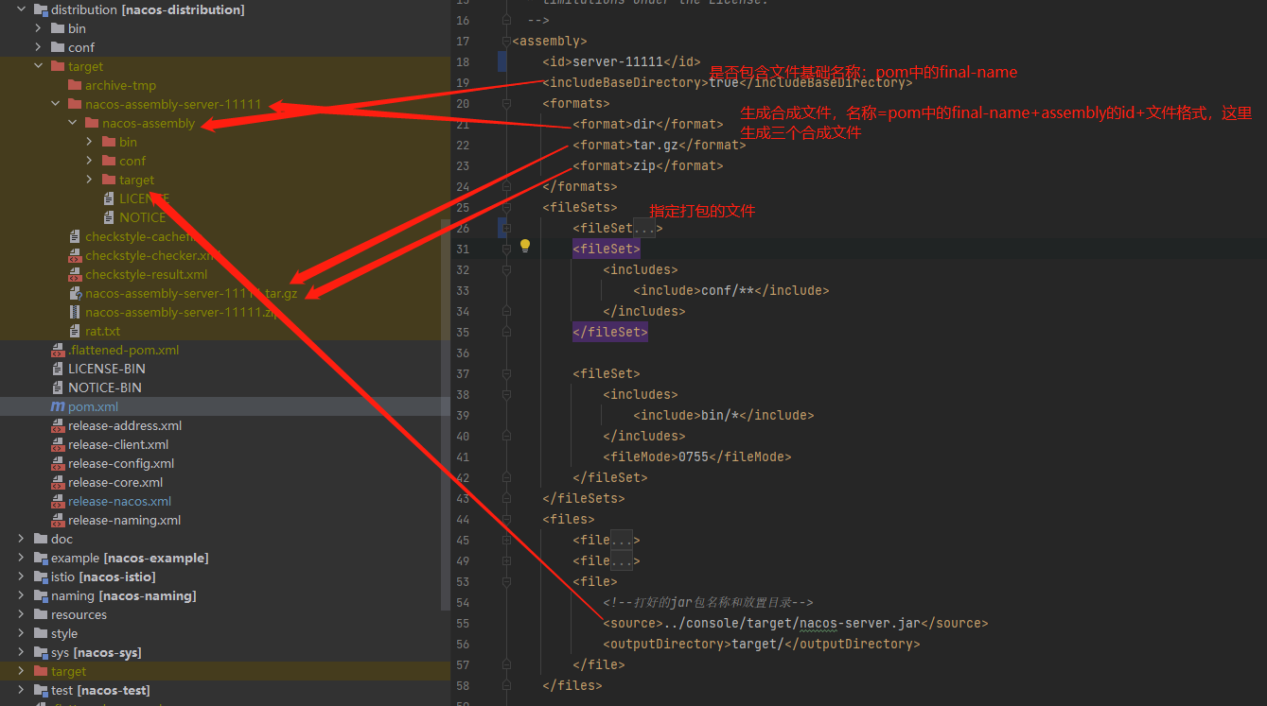The image size is (1267, 706).
Task: Click the file icon beside NOTICE in nacos-assembly
Action: [109, 217]
